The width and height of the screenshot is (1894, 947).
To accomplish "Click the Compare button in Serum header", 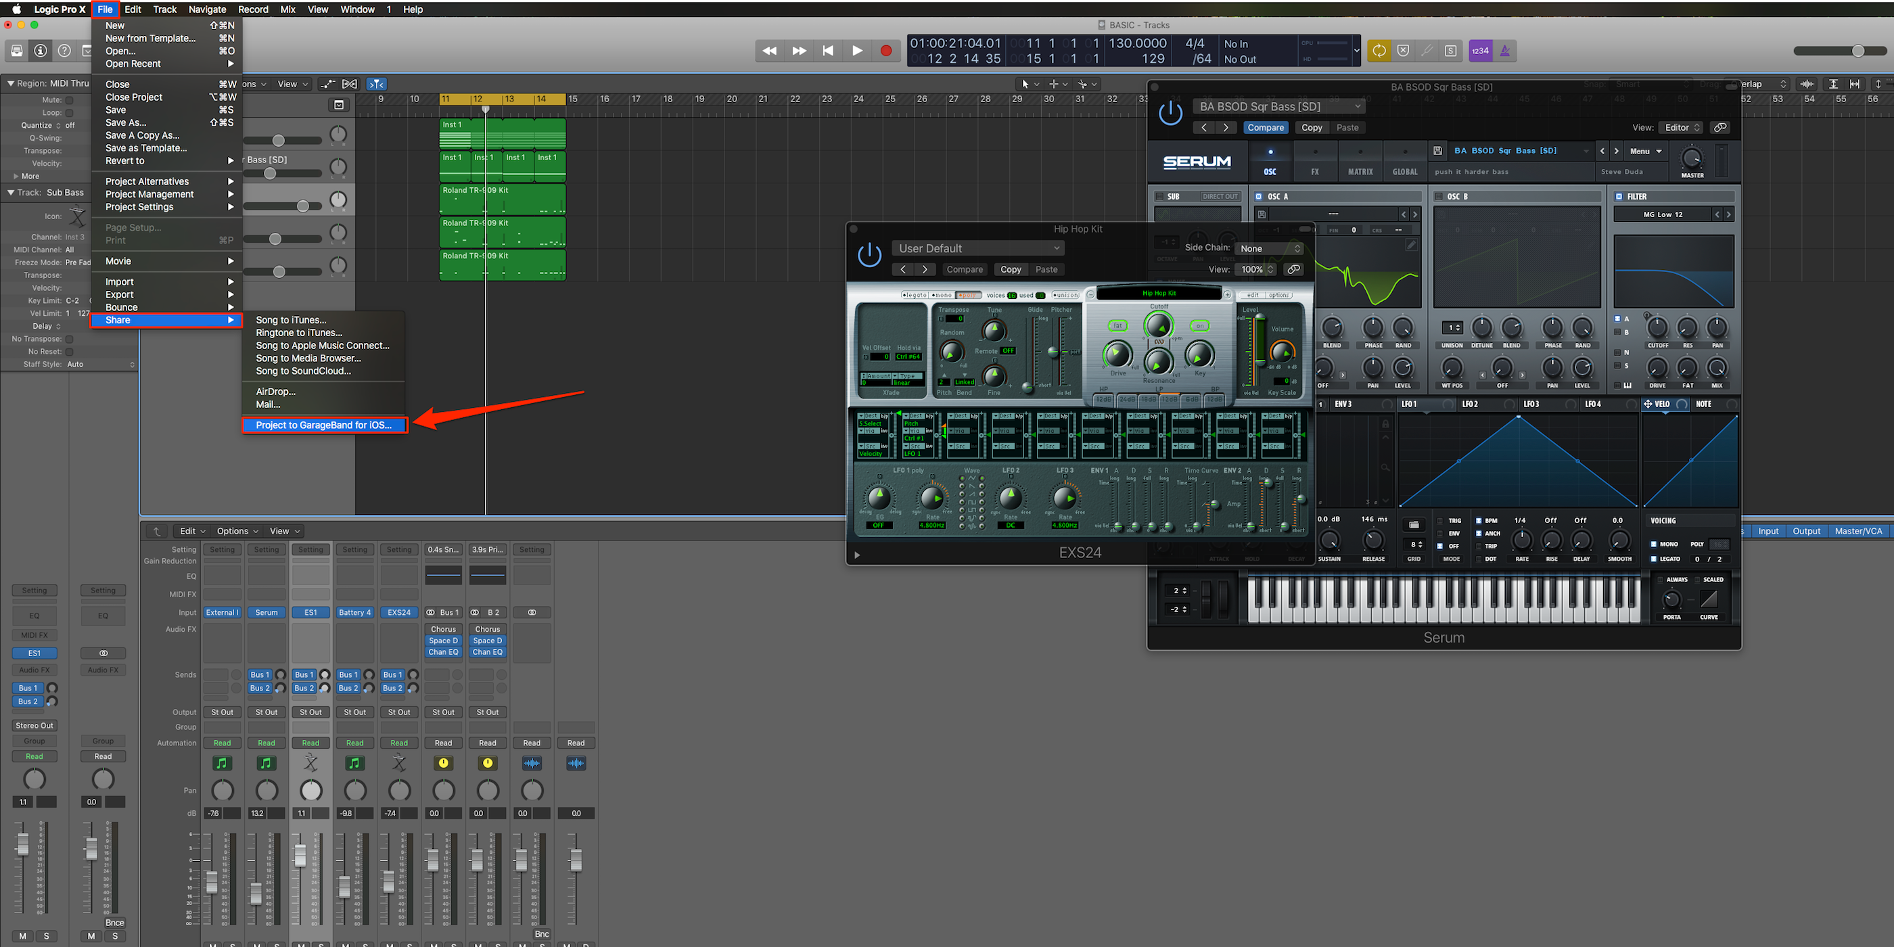I will point(1265,128).
